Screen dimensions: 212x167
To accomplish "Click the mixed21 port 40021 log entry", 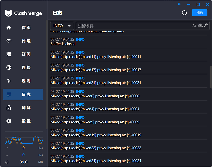I will [x=129, y=80].
